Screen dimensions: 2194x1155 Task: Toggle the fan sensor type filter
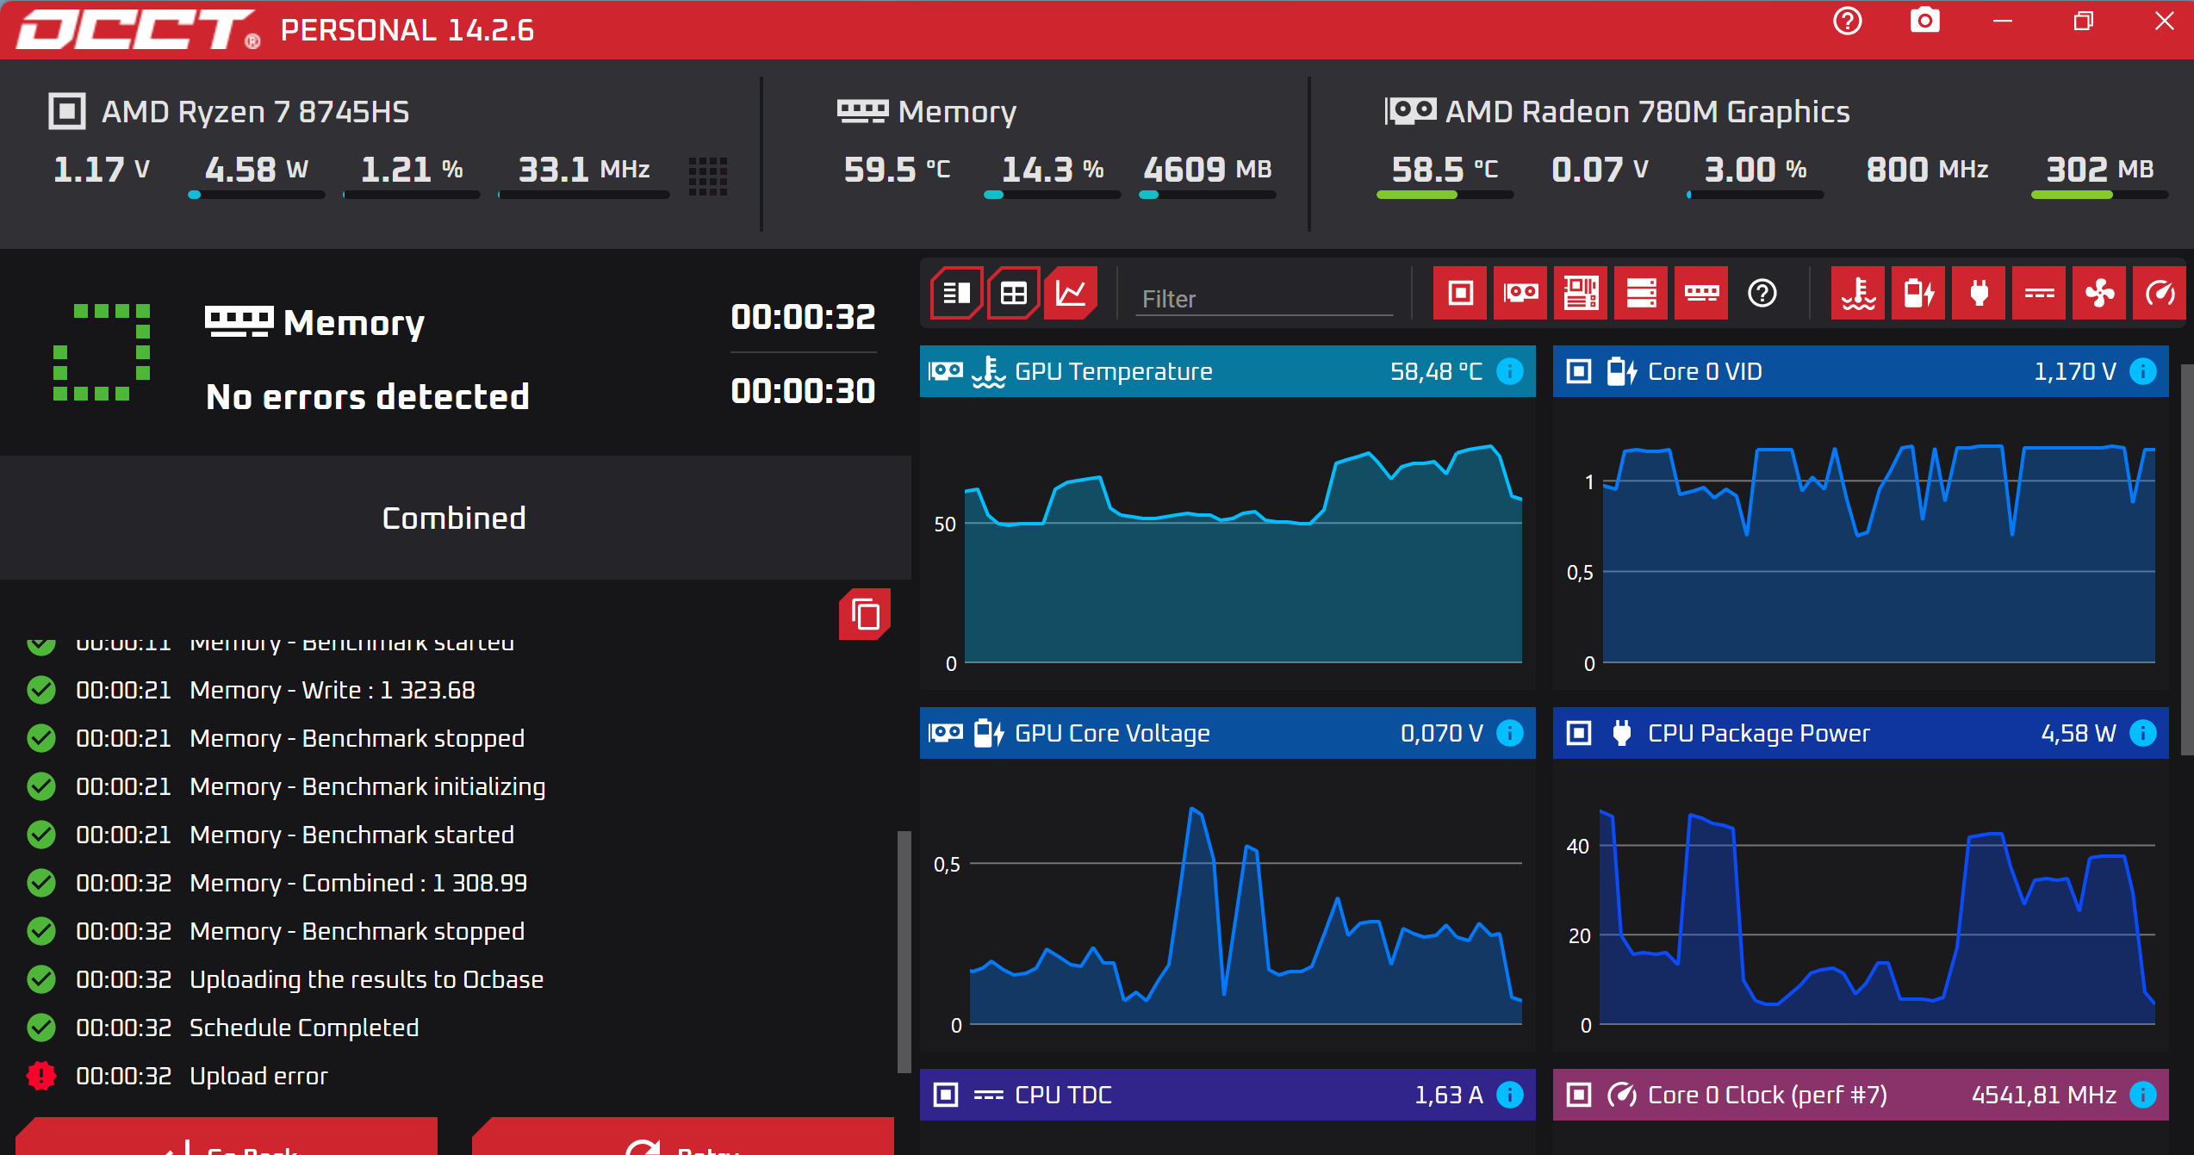coord(2099,294)
